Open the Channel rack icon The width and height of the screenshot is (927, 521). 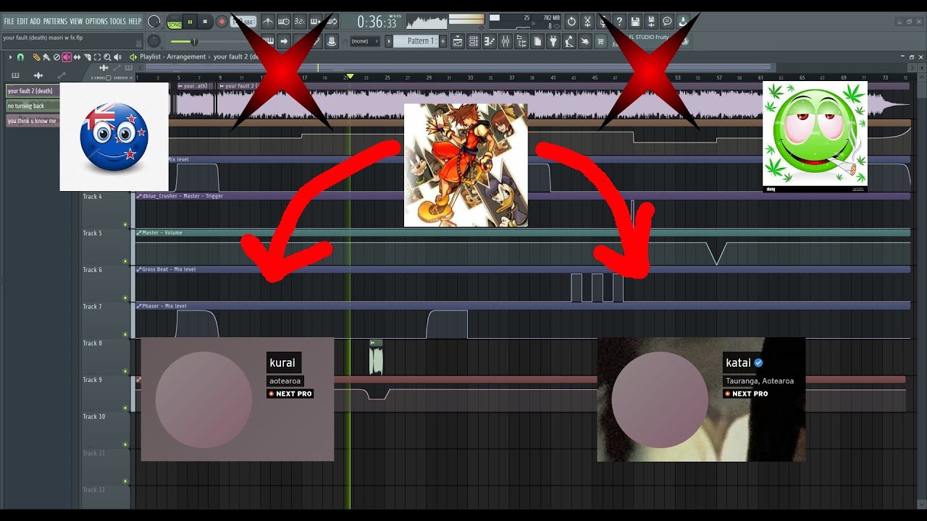click(473, 41)
